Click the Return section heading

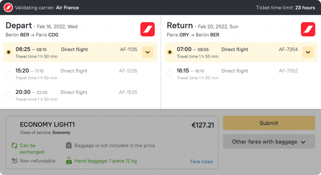tap(180, 26)
